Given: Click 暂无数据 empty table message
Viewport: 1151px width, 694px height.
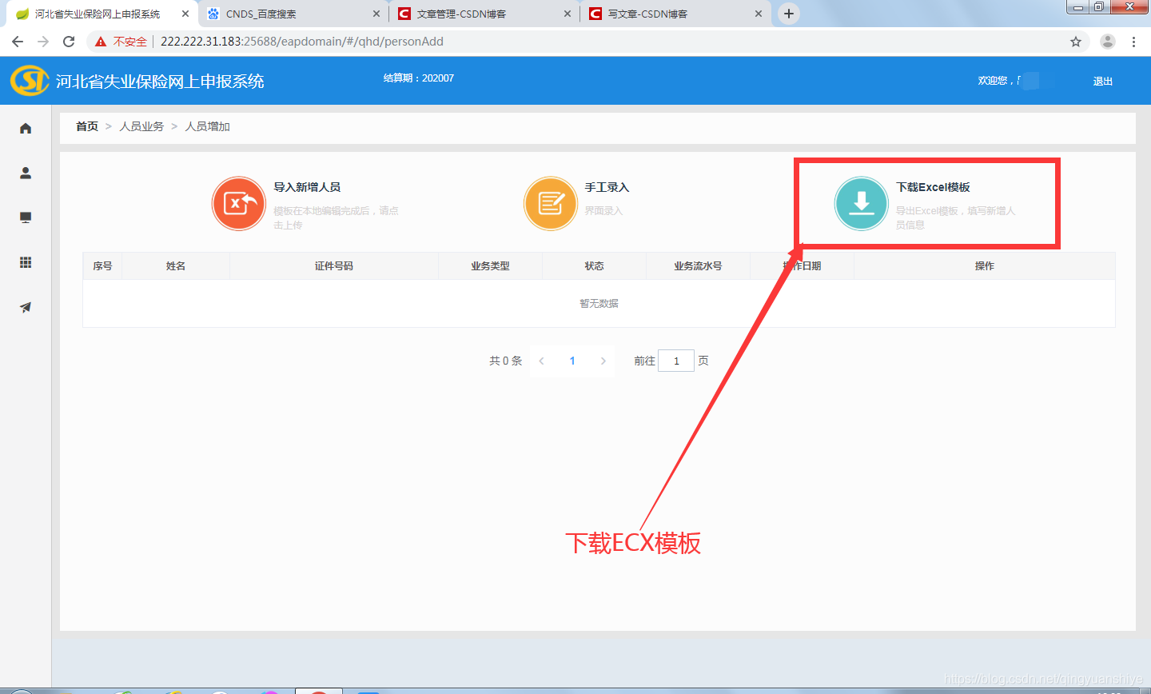Looking at the screenshot, I should [x=599, y=303].
